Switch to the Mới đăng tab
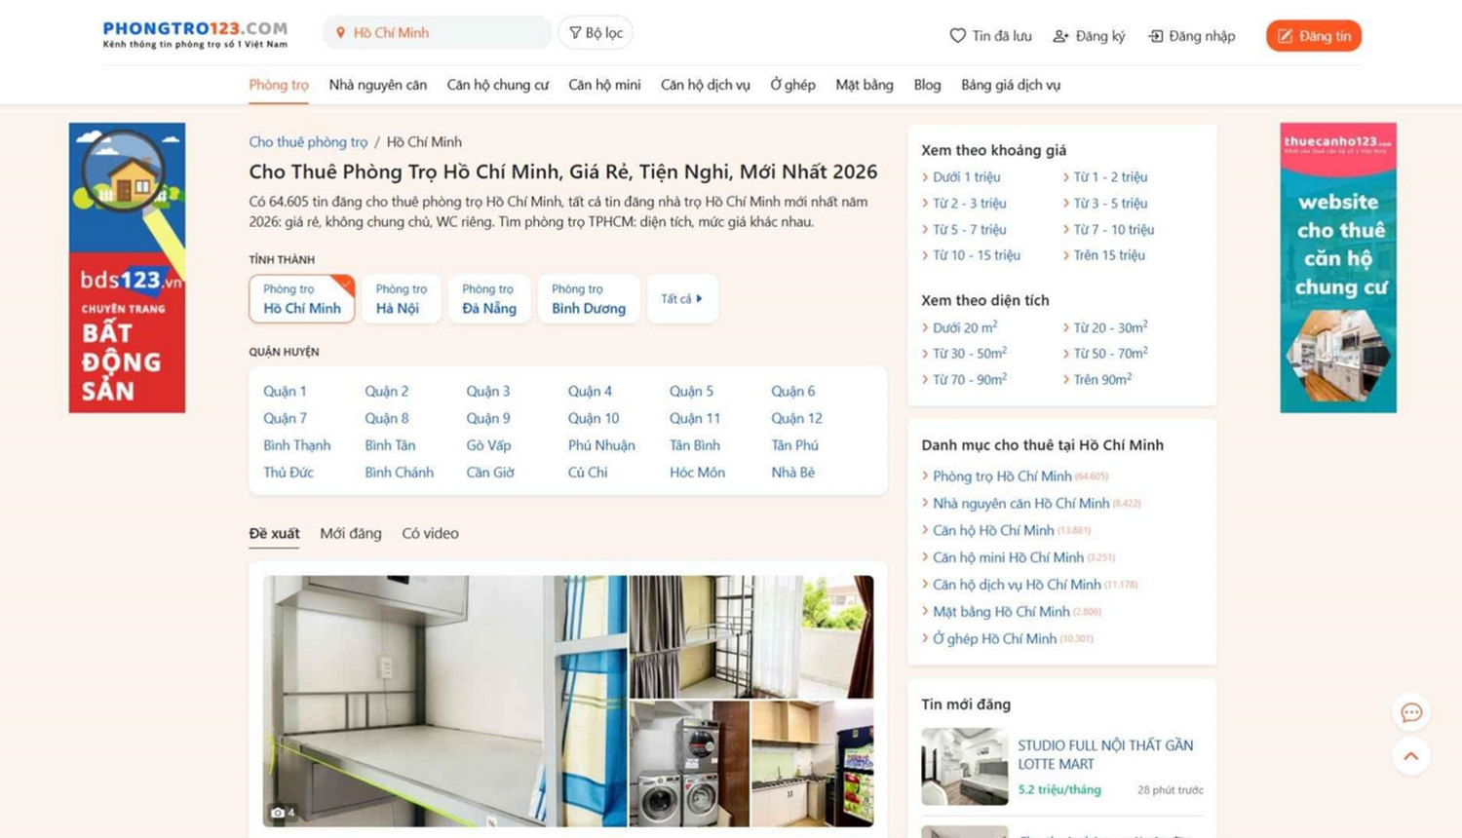Screen dimensions: 1462x838 (351, 533)
